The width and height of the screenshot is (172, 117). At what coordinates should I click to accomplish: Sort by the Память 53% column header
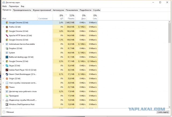(x=70, y=17)
